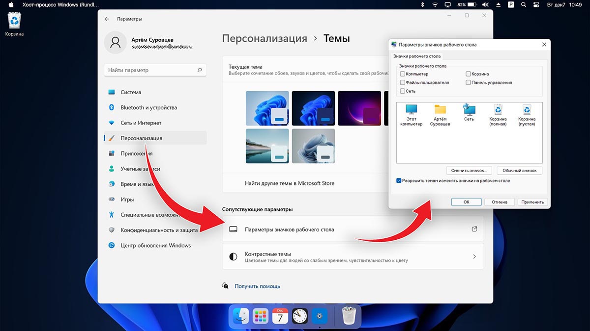Screen dimensions: 590x331
Task: Click the 'Получить помощь' link
Action: [x=257, y=286]
